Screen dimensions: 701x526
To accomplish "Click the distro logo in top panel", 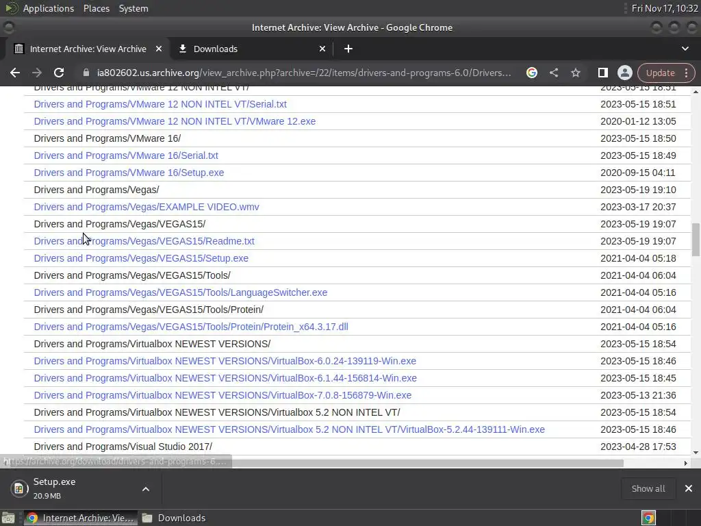I will tap(11, 8).
